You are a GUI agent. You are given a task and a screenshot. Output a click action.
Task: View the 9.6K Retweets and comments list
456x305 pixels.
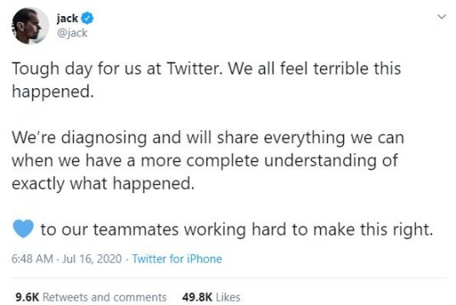point(91,297)
